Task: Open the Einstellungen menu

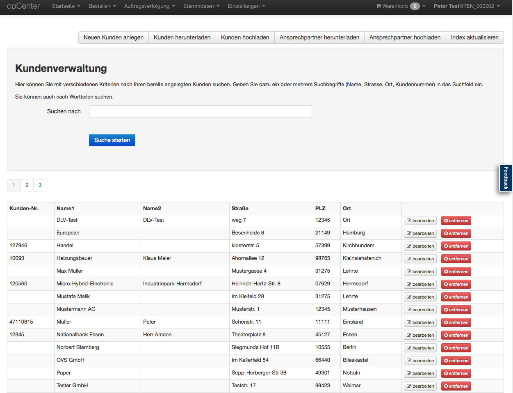Action: (x=246, y=6)
